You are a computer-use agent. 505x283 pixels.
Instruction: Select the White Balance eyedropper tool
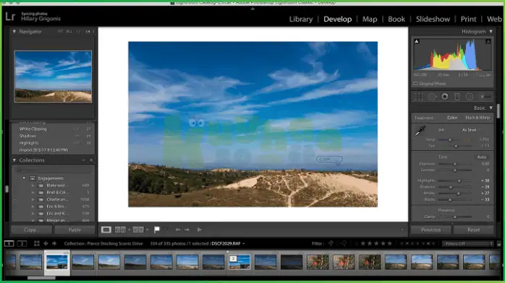(x=420, y=131)
